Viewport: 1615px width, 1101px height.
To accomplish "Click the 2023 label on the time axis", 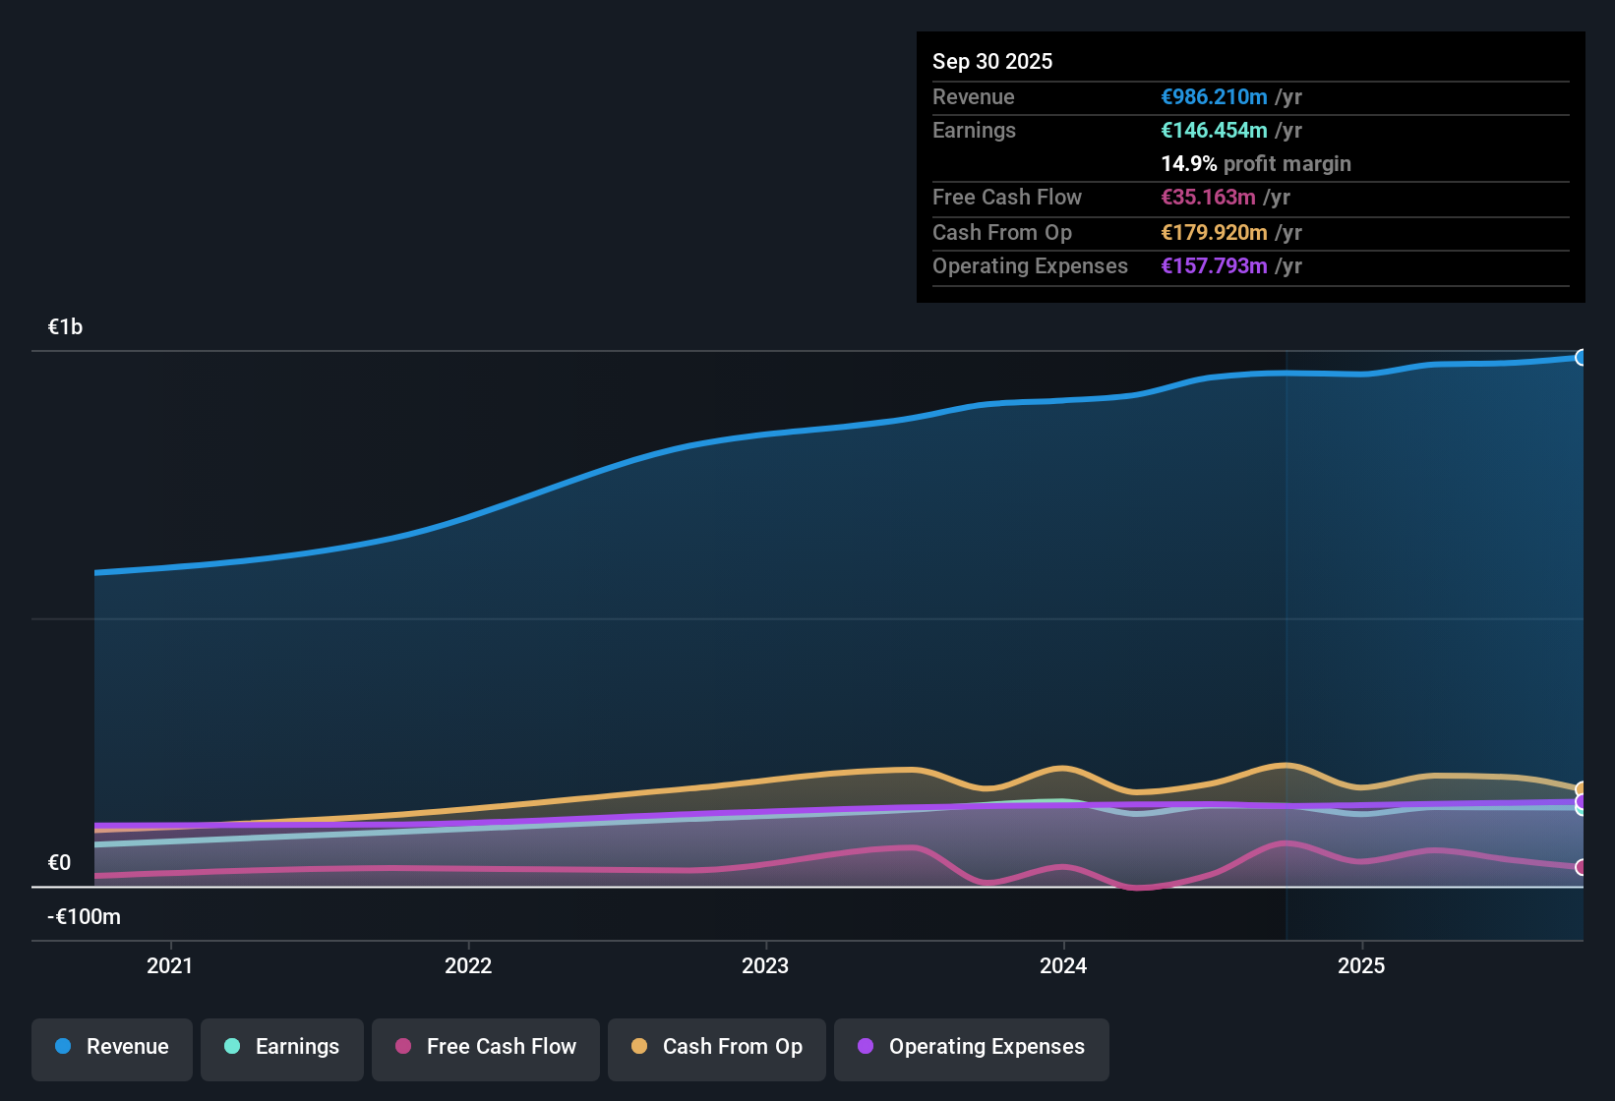I will (x=766, y=966).
